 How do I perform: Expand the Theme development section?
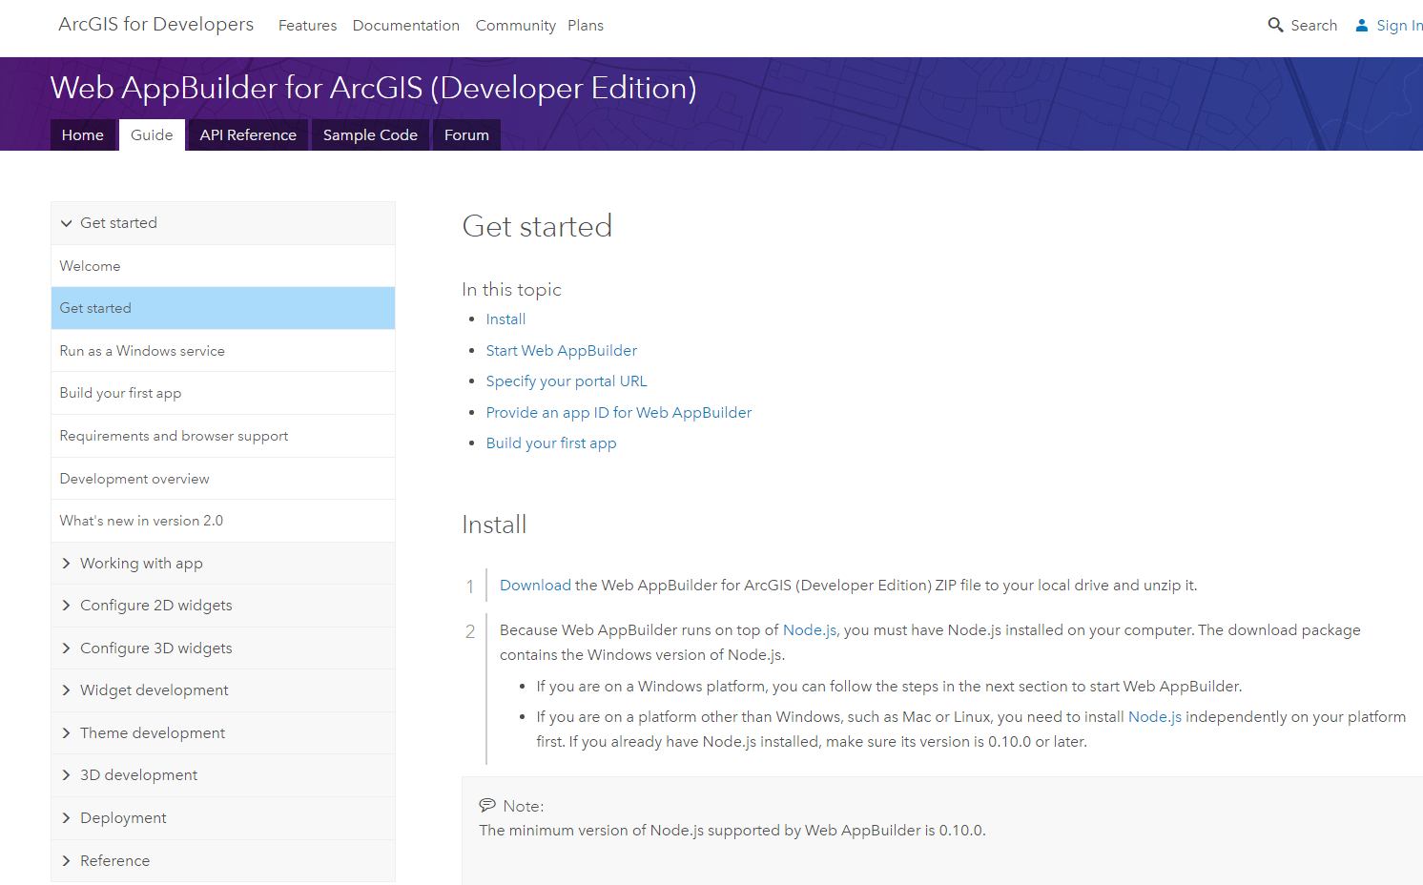[x=223, y=733]
